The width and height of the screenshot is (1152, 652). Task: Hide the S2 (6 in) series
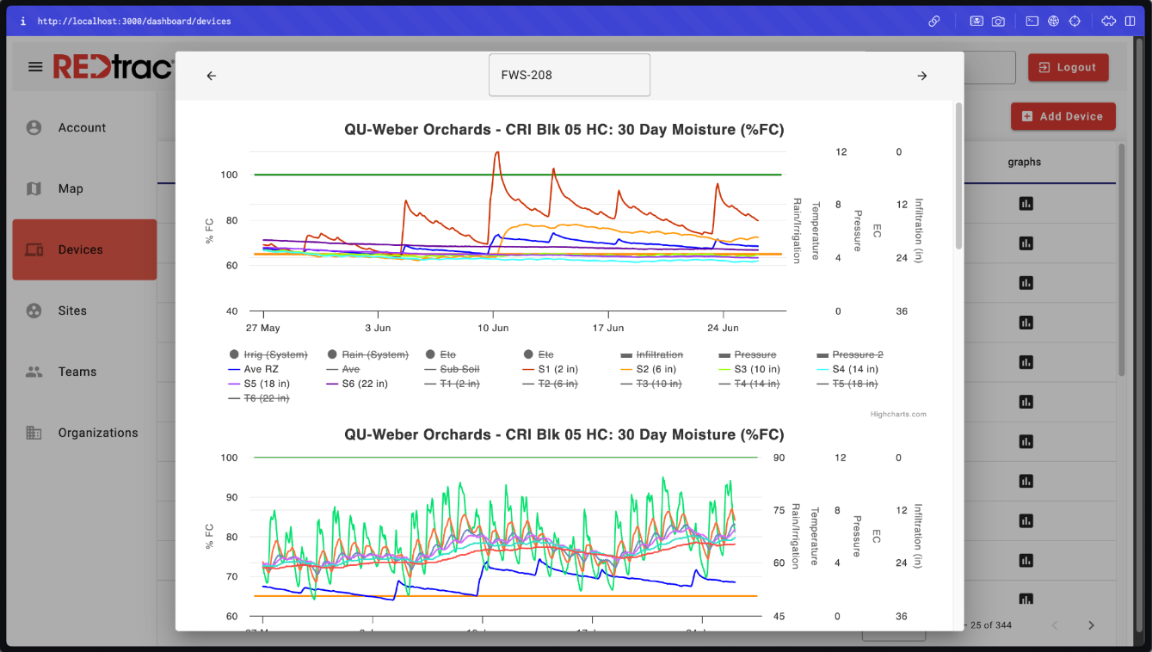point(649,369)
